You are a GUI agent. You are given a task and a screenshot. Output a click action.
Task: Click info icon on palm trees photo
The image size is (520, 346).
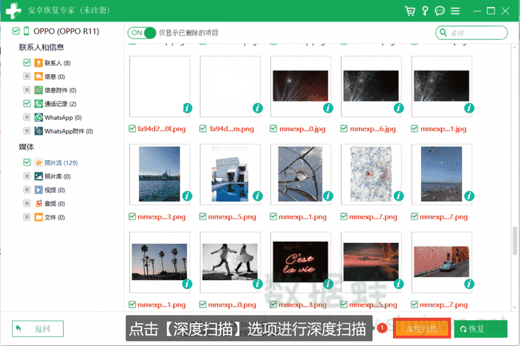[187, 283]
